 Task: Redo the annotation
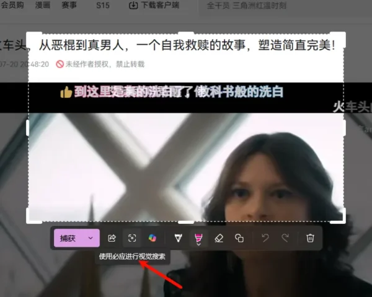tap(285, 238)
